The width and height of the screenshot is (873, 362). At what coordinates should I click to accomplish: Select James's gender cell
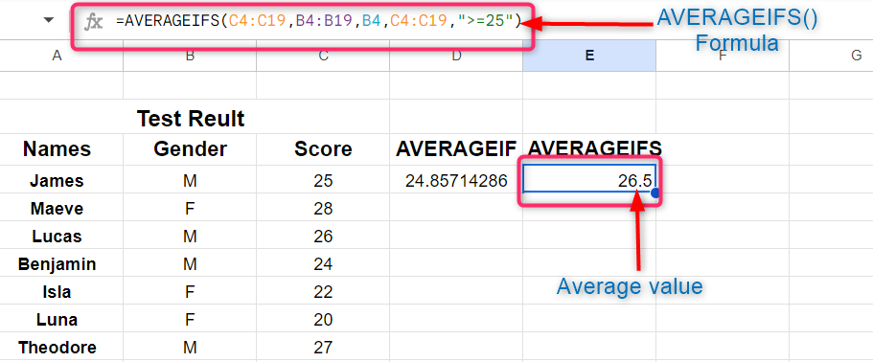click(x=190, y=180)
